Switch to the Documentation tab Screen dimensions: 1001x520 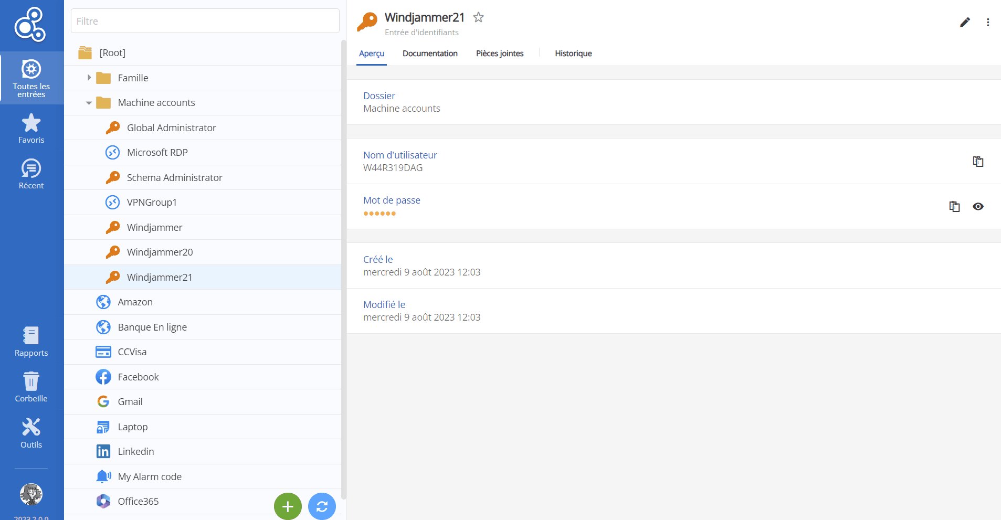point(430,54)
